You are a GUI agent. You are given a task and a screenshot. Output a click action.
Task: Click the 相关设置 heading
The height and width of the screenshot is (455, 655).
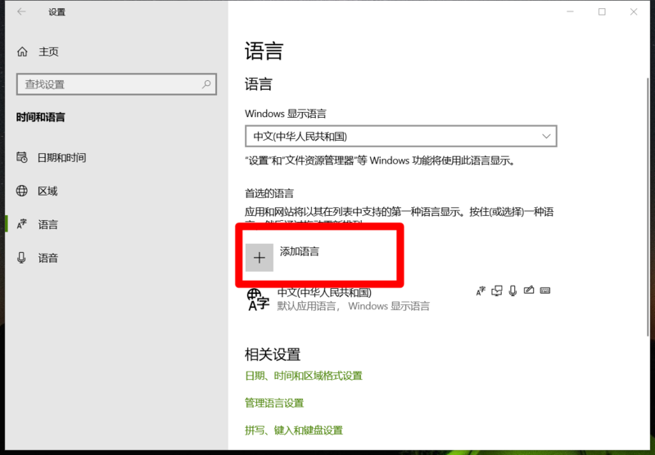[x=273, y=354]
